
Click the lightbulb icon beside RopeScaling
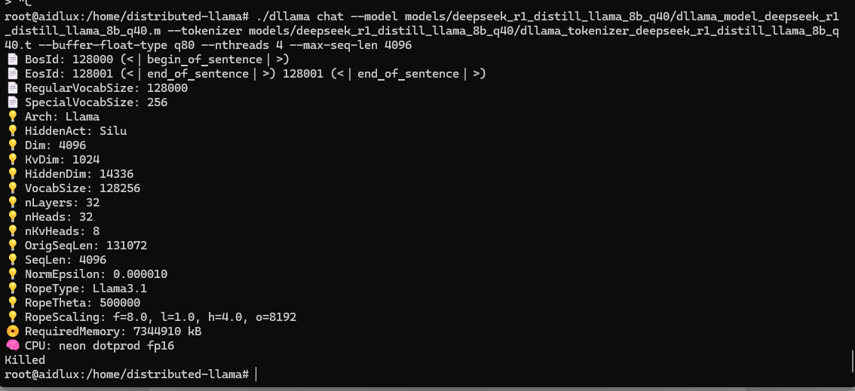pos(12,317)
